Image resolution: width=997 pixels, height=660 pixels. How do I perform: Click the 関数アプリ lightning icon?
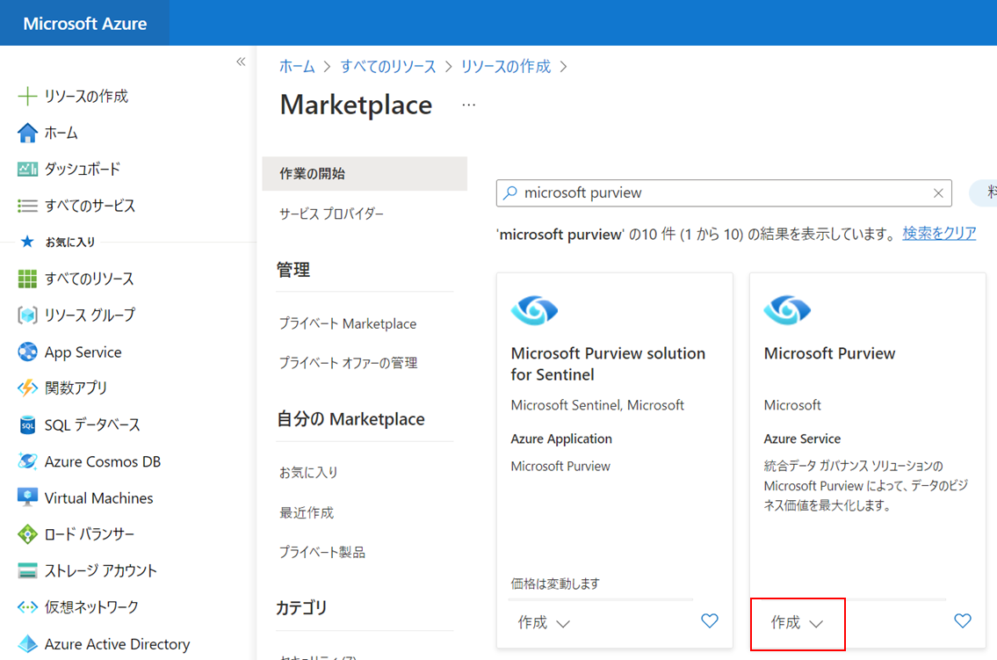27,388
